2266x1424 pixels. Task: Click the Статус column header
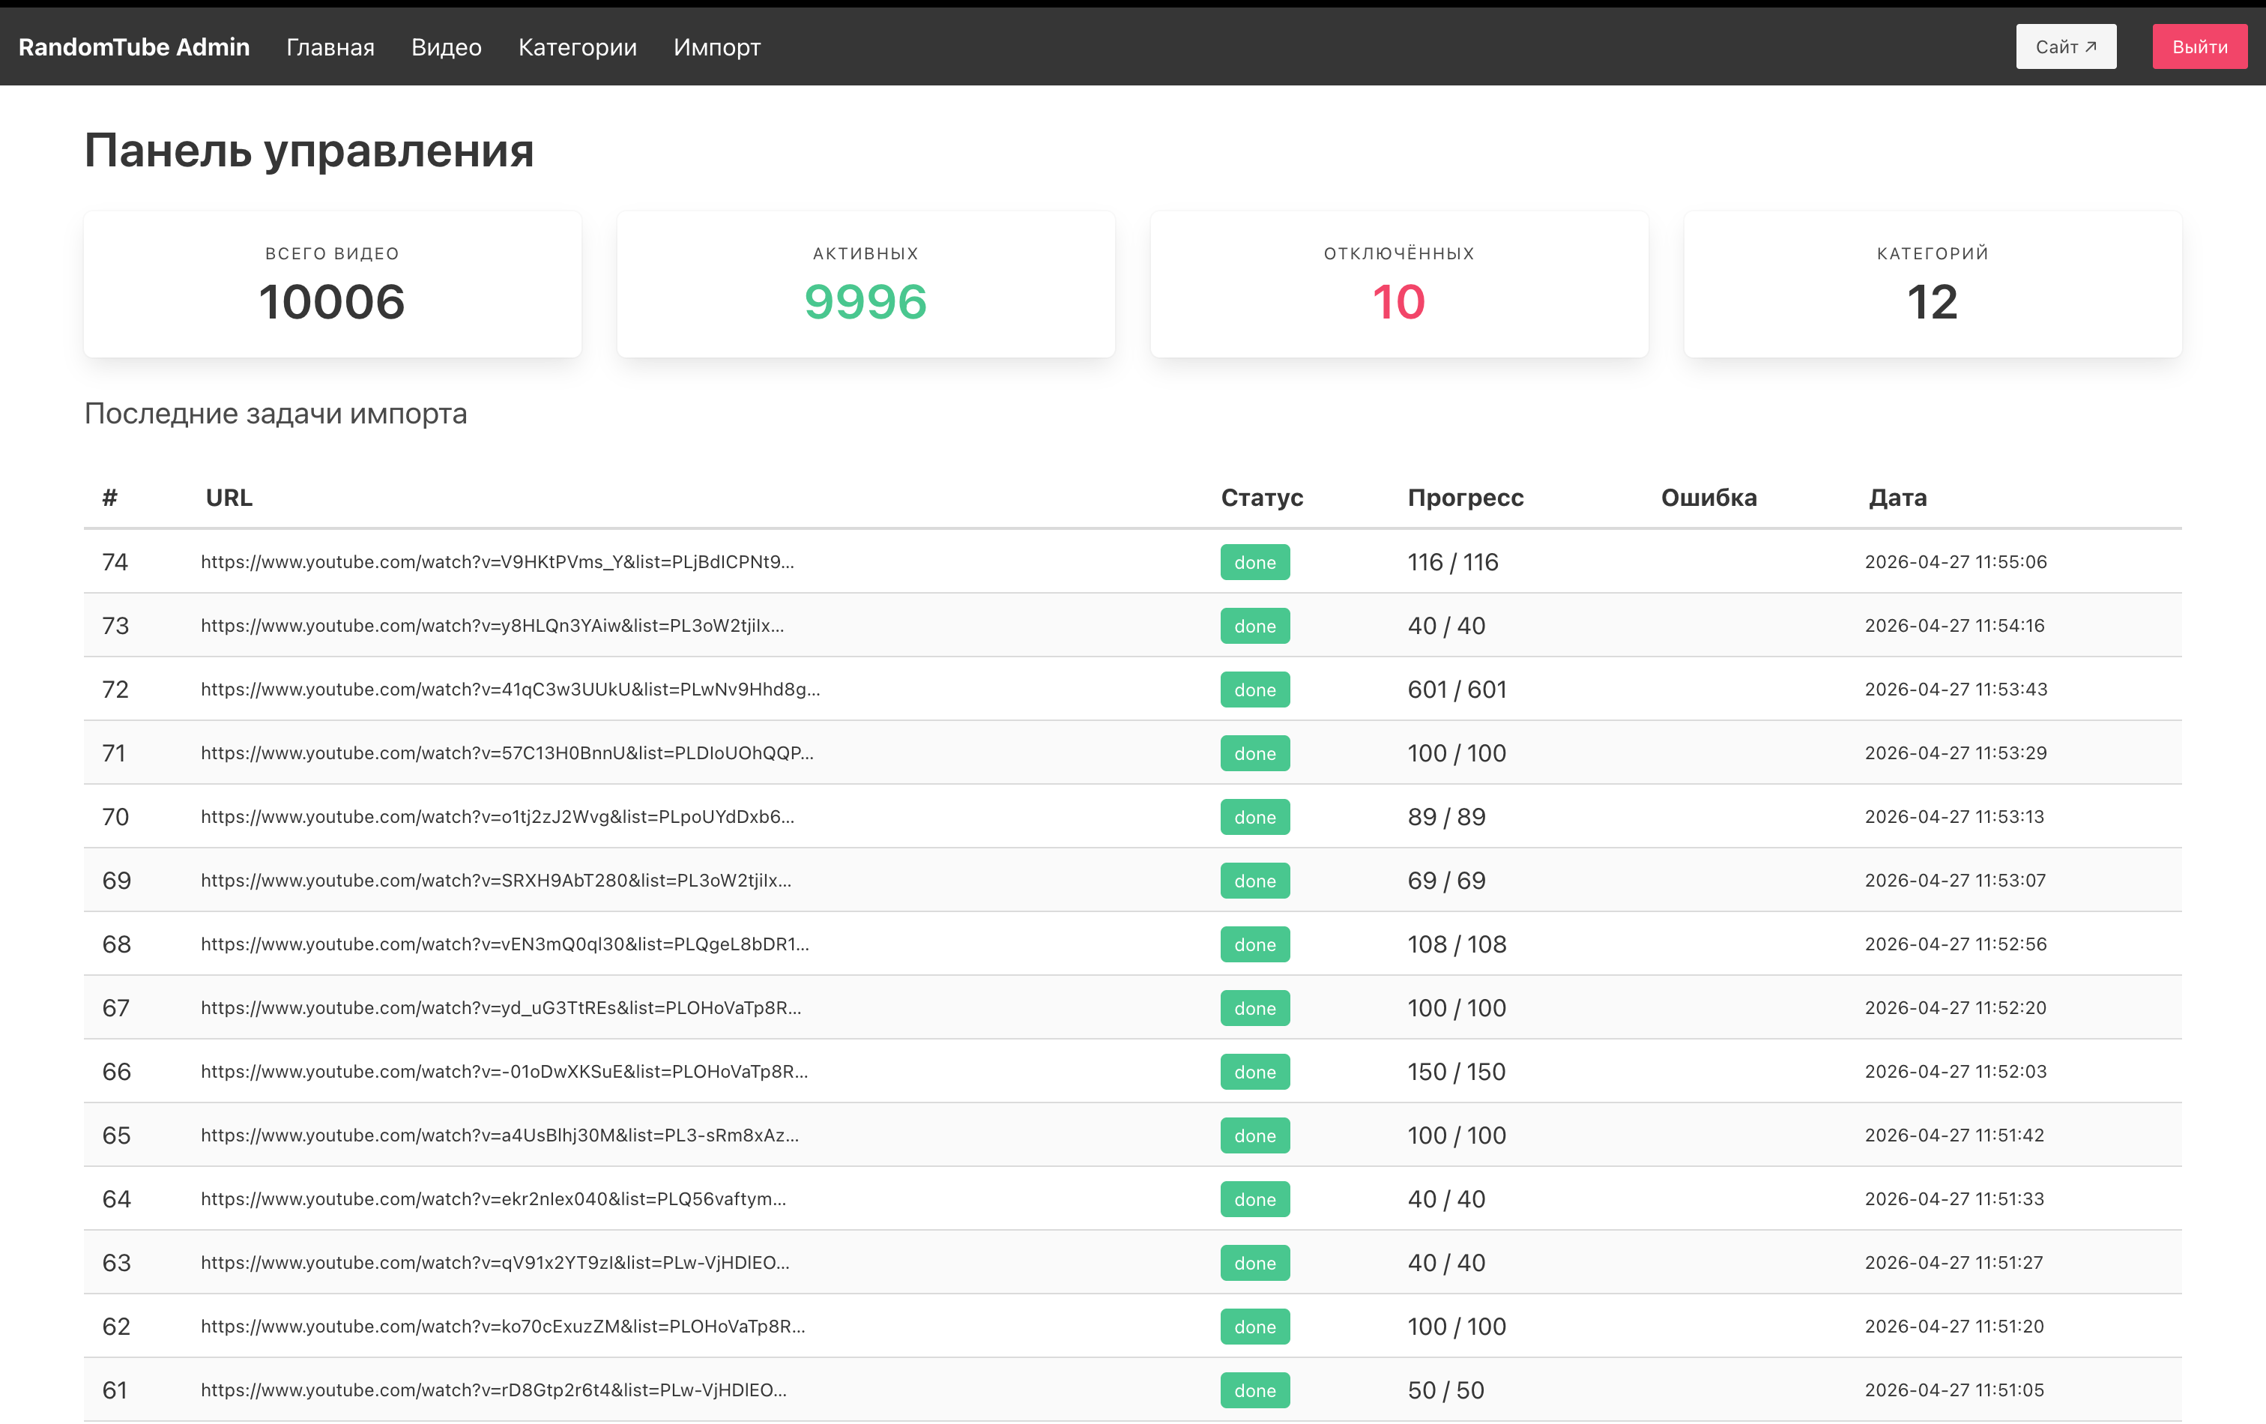pyautogui.click(x=1261, y=497)
